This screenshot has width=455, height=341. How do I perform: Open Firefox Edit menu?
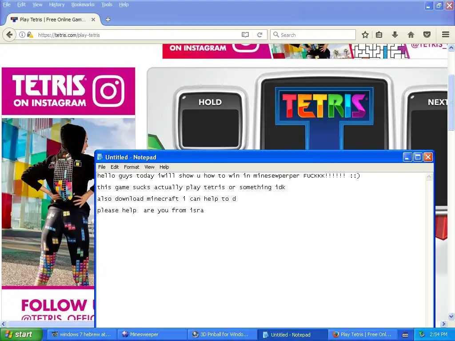(x=21, y=4)
